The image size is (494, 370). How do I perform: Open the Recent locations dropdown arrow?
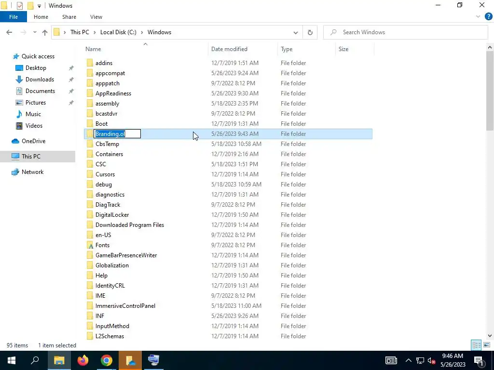click(x=35, y=32)
